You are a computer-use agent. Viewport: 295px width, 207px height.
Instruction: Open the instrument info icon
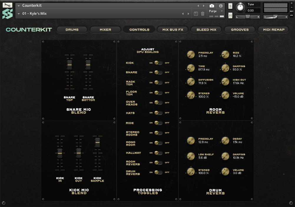pyautogui.click(x=221, y=6)
